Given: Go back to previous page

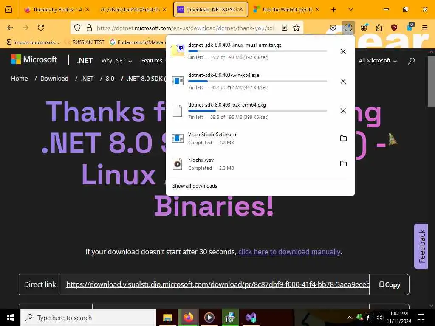Looking at the screenshot, I should [10, 28].
